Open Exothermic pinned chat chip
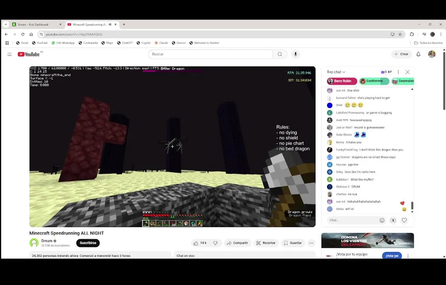The width and height of the screenshot is (446, 285). [x=374, y=81]
